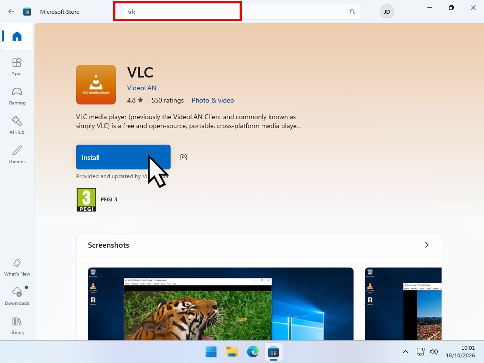Click Microsoft Store icon in taskbar
This screenshot has width=484, height=363.
[x=273, y=352]
